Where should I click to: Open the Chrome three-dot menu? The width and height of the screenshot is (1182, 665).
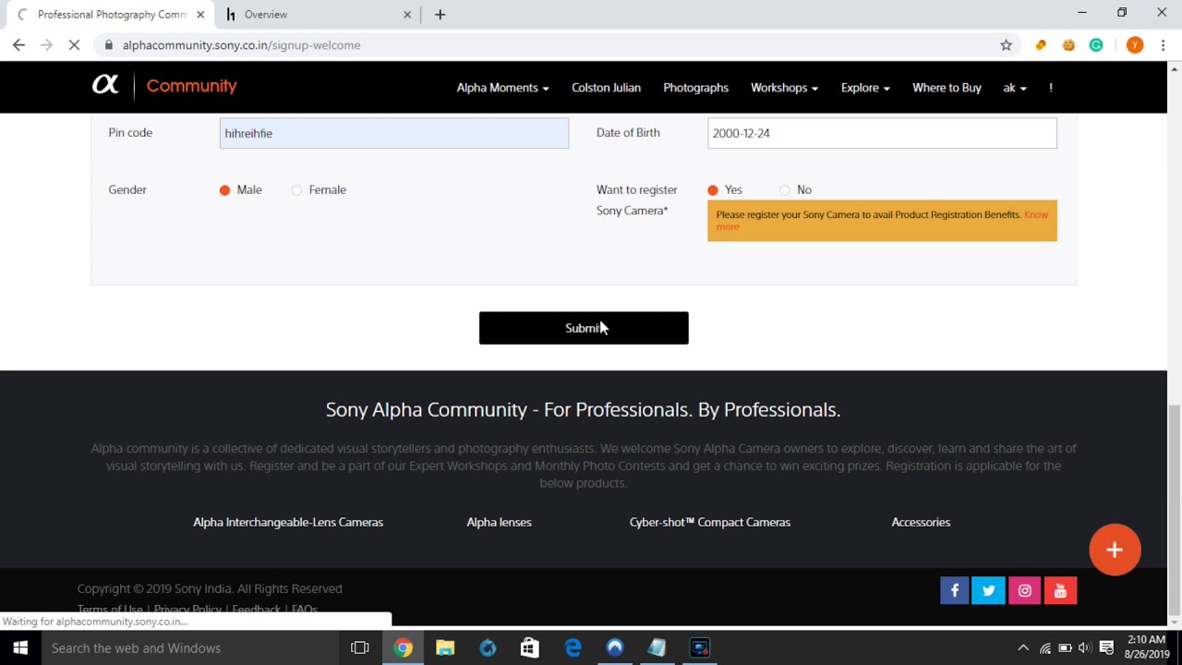(1163, 44)
